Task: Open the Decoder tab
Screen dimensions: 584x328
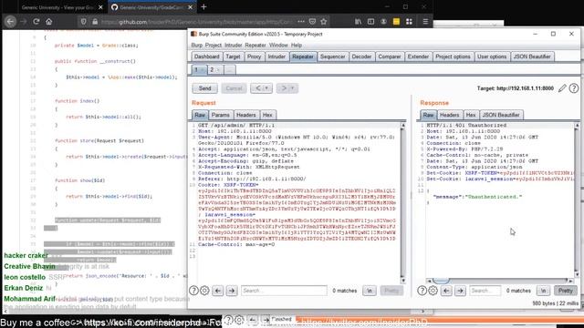Action: click(x=361, y=56)
